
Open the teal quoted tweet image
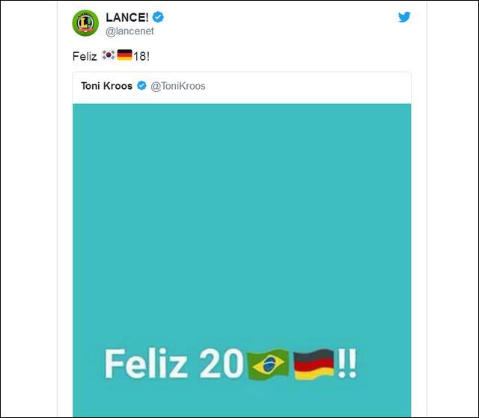pos(242,260)
